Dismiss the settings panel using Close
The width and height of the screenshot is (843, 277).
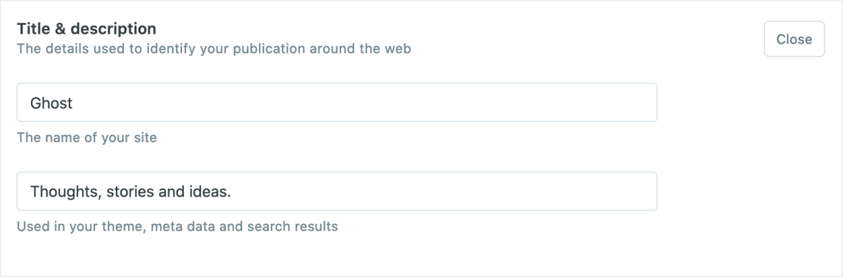[794, 39]
